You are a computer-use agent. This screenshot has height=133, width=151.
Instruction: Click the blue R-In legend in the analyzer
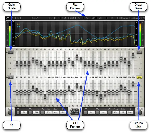(x=19, y=27)
